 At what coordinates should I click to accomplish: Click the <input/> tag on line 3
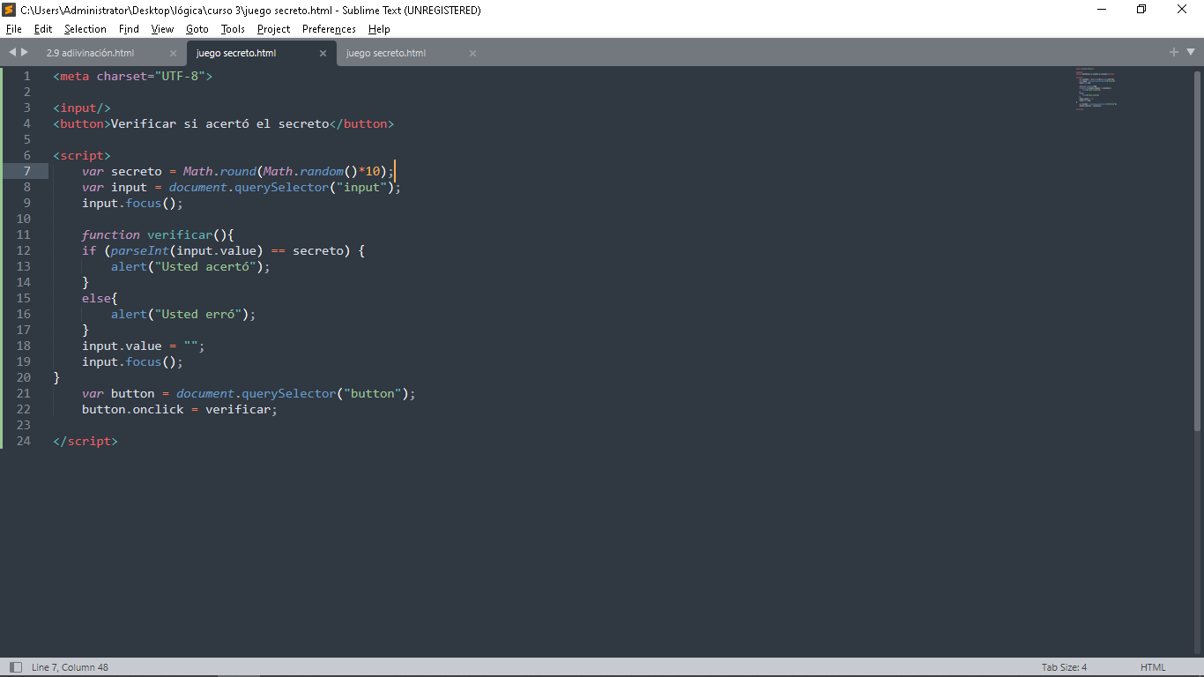(x=82, y=108)
